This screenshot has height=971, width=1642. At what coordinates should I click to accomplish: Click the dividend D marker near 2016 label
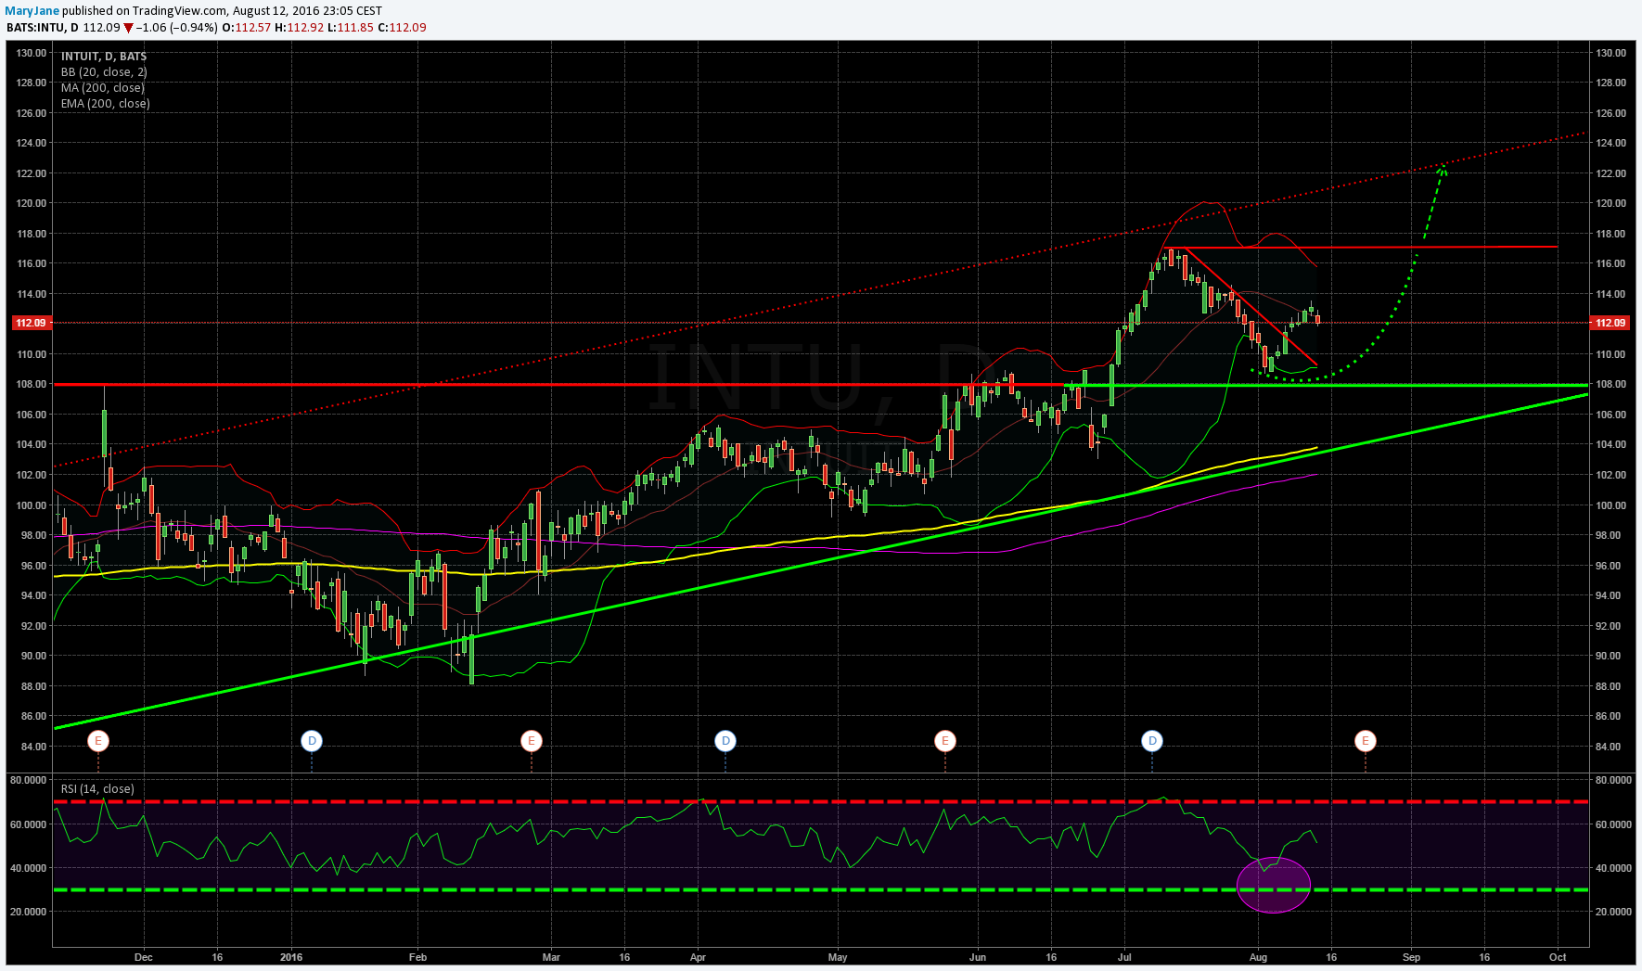coord(312,741)
